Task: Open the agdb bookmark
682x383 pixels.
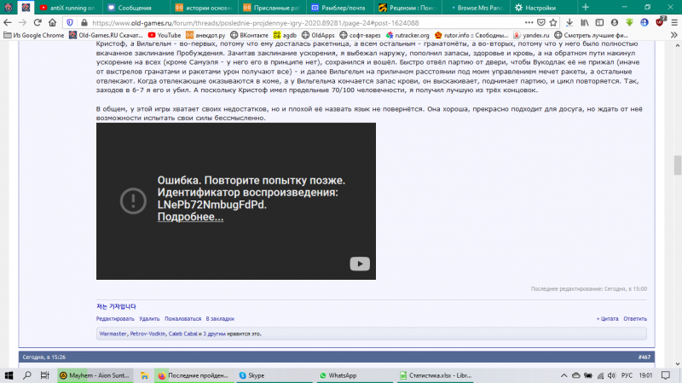Action: tap(285, 35)
